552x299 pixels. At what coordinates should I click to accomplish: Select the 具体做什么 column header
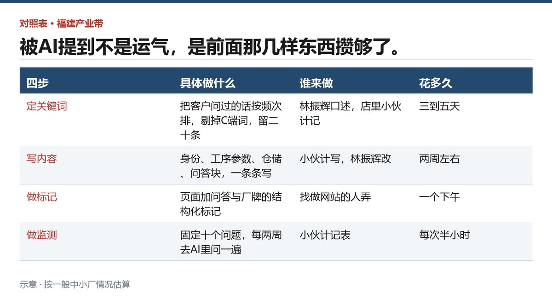click(208, 83)
